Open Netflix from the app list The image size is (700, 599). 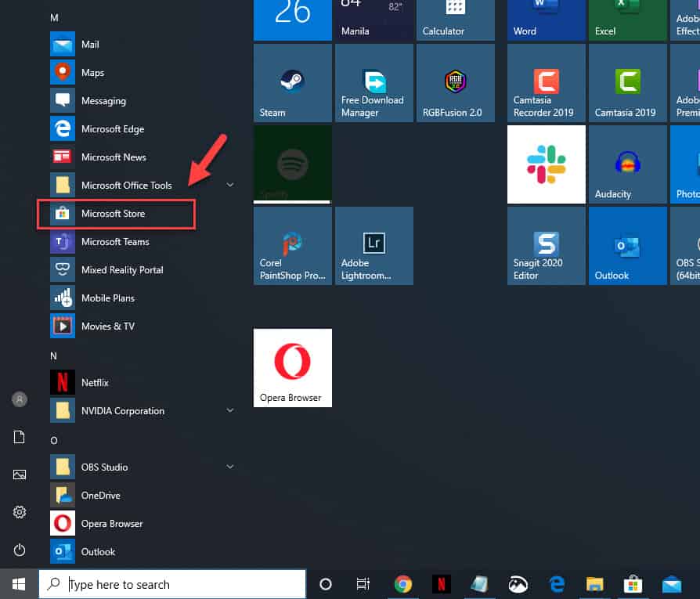[143, 383]
